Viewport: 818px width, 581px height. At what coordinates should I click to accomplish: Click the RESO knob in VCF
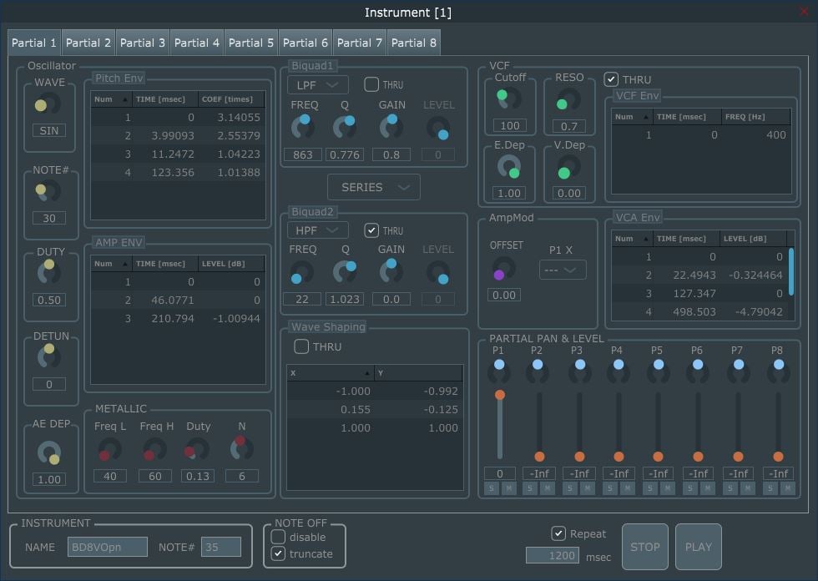(568, 99)
